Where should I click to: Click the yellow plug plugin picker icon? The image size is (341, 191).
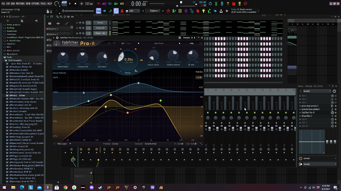[203, 11]
